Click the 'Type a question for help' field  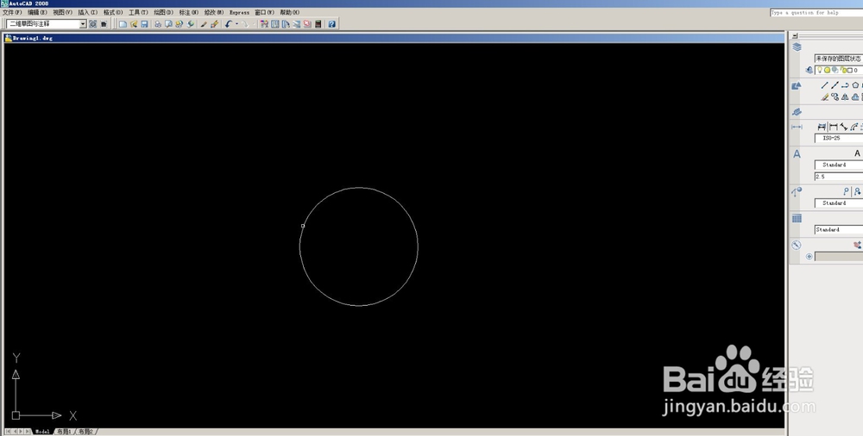point(816,13)
